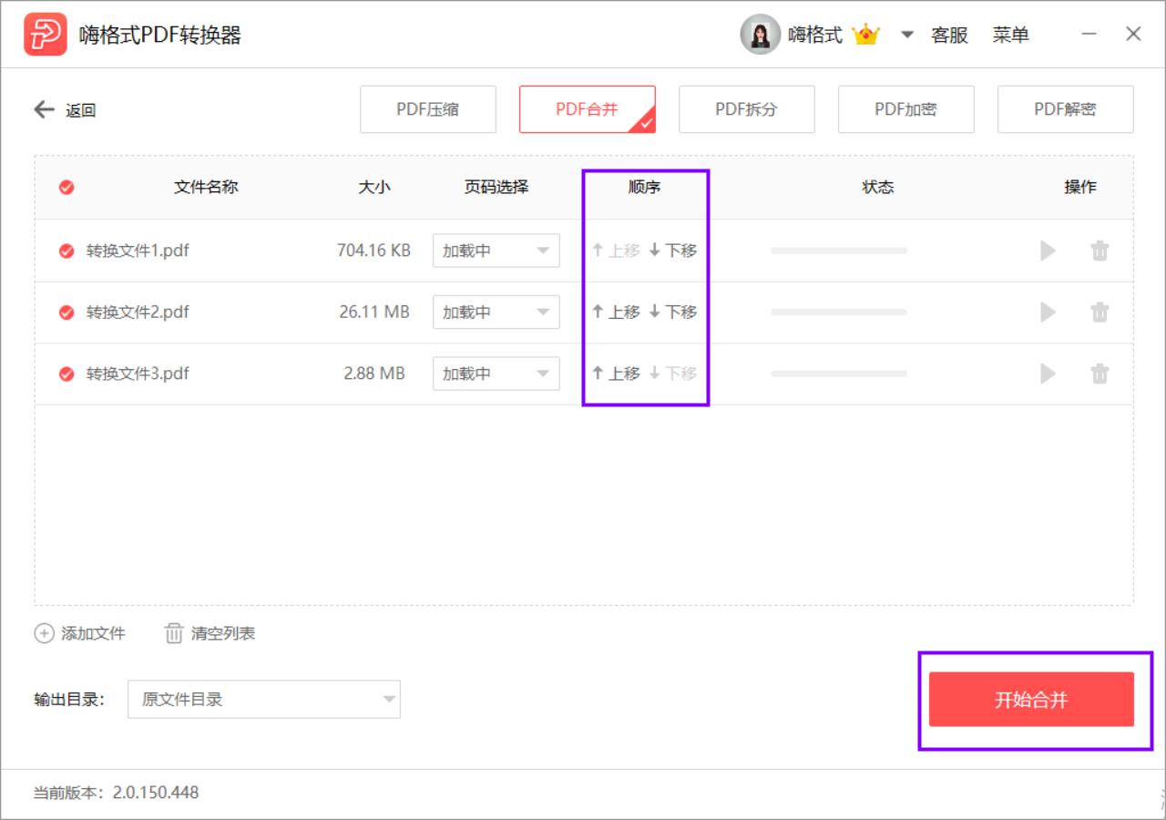This screenshot has height=820, width=1166.
Task: Open the PDF加密 tab
Action: coord(906,109)
